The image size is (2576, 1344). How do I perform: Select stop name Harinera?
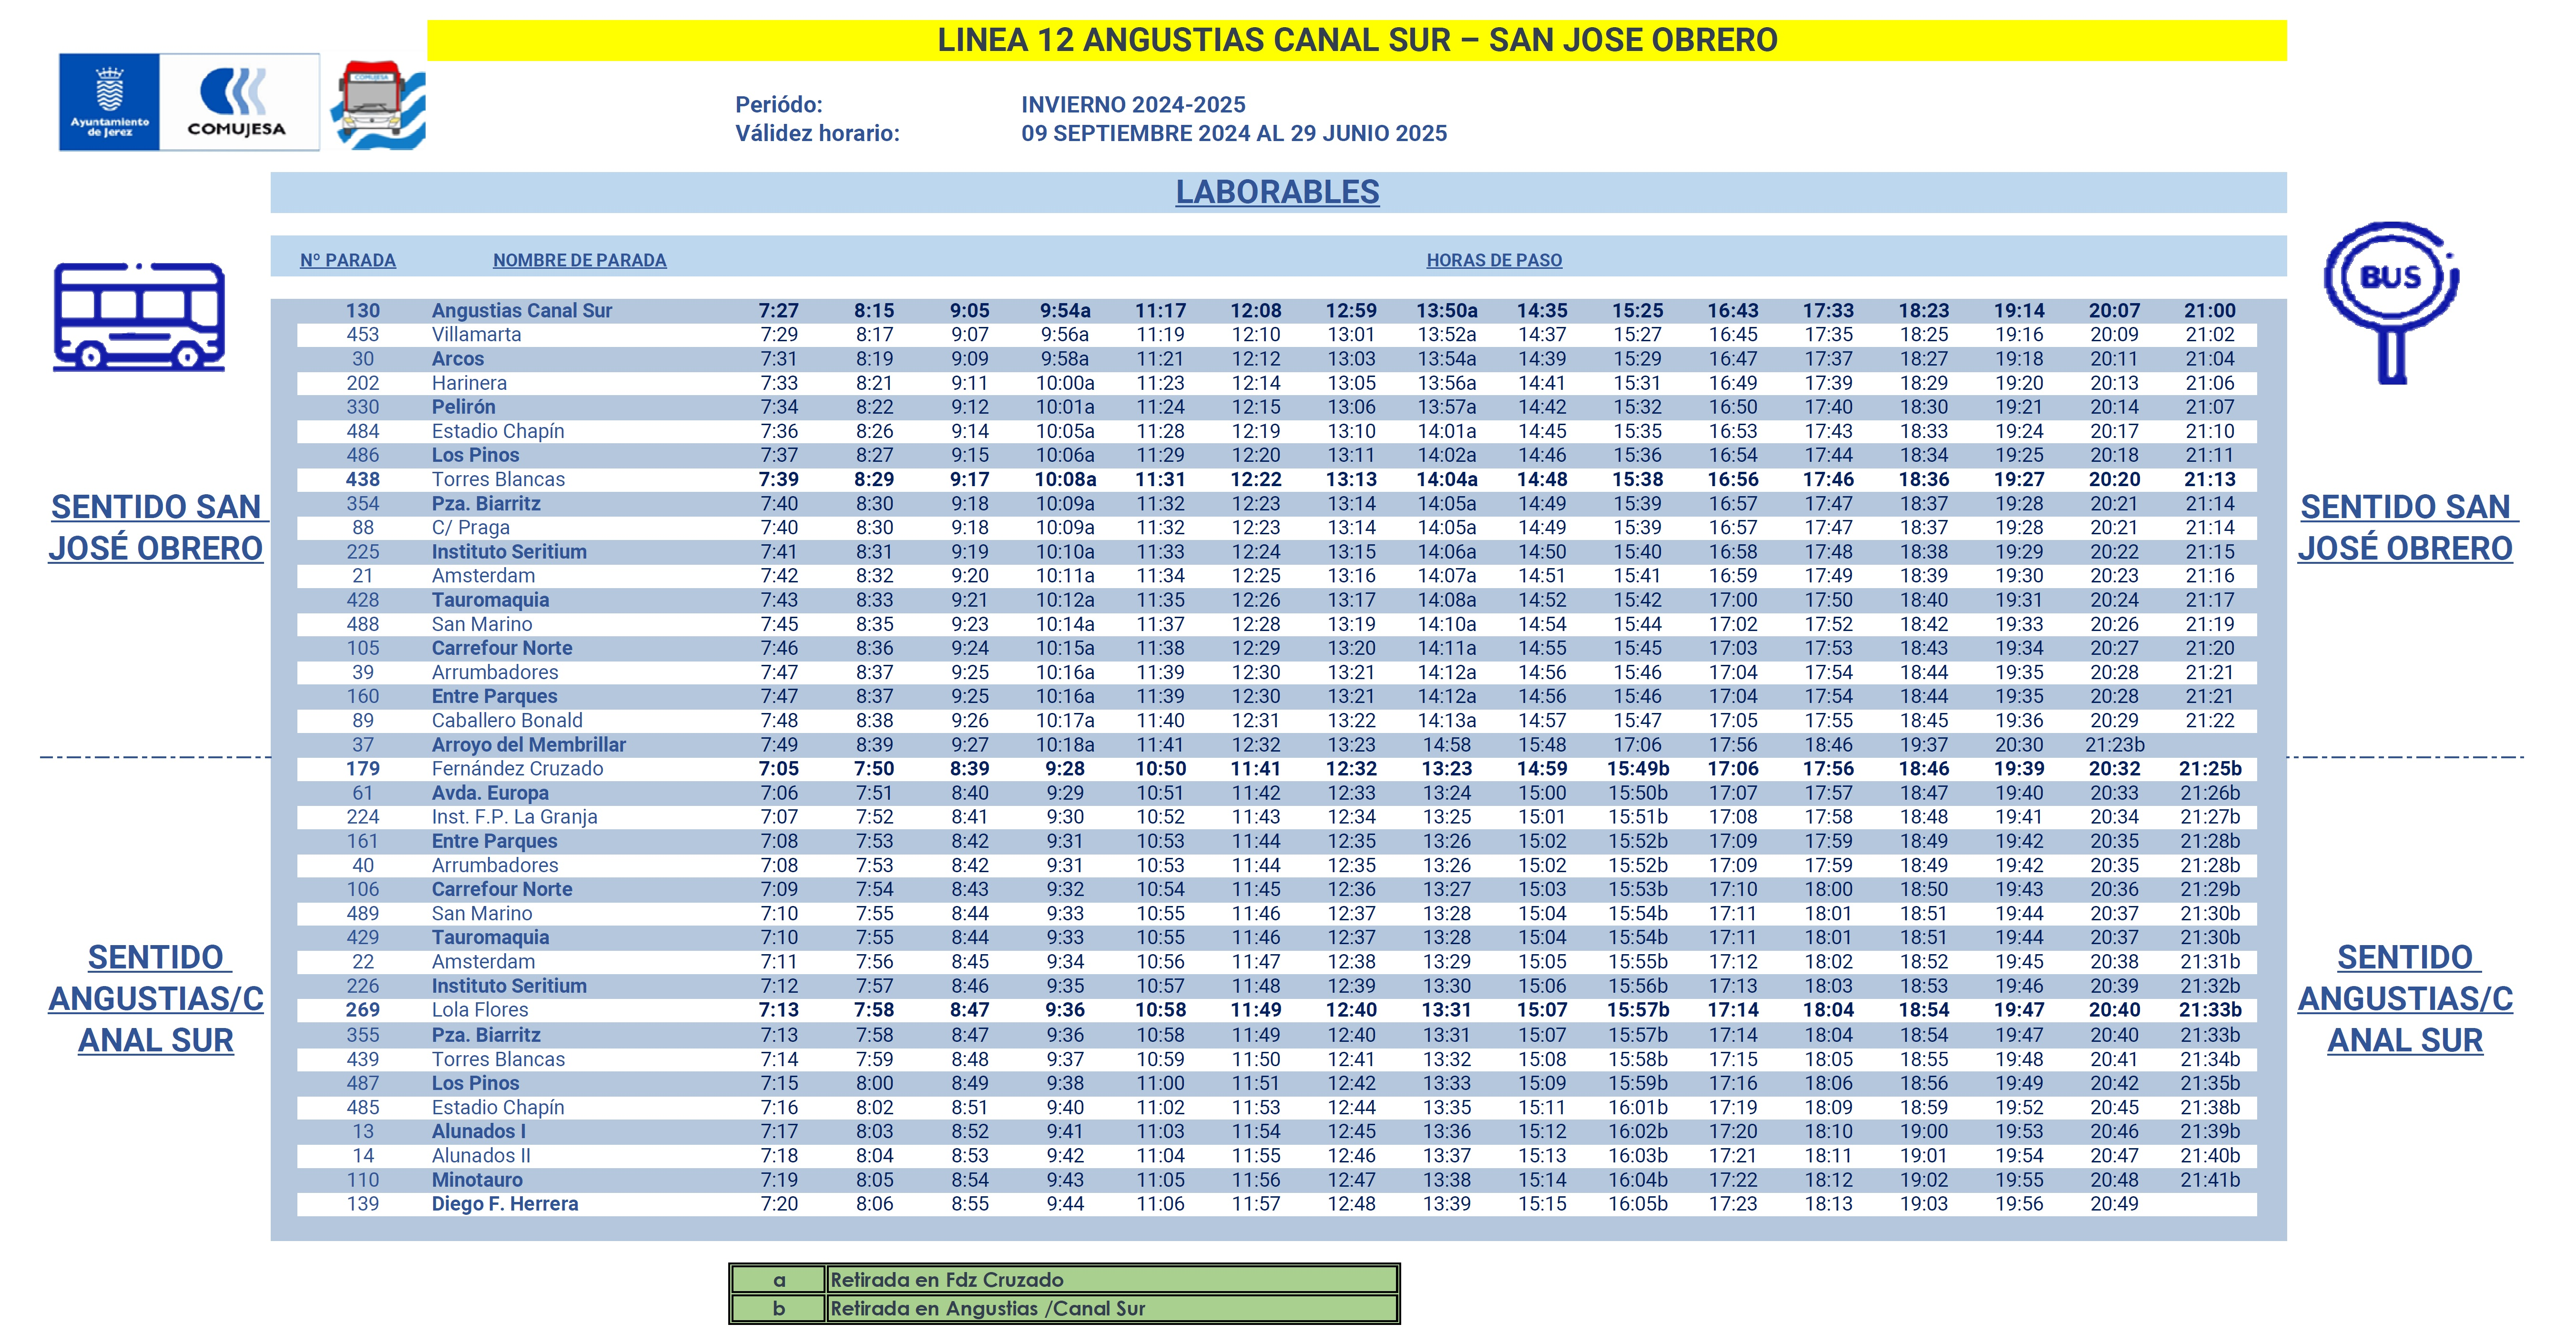coord(469,383)
